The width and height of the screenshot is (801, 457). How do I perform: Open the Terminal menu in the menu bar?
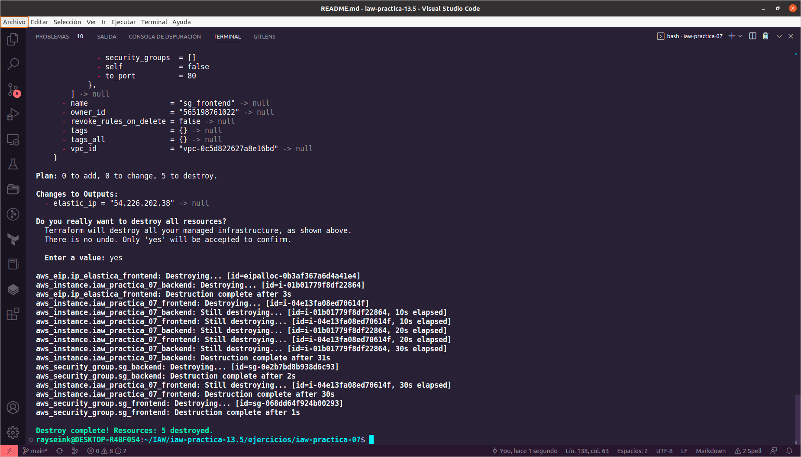(x=154, y=22)
